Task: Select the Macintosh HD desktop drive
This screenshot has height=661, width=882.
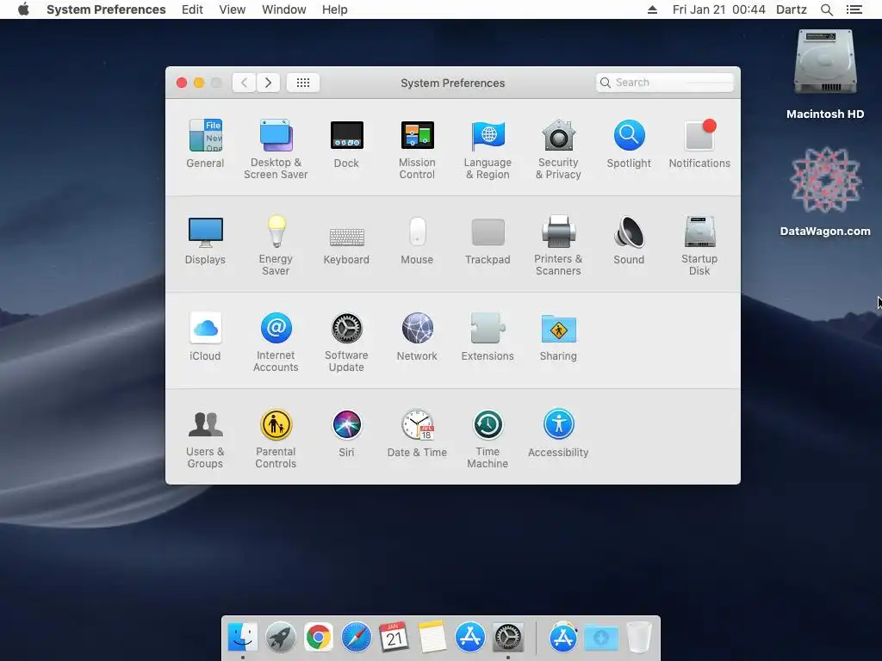Action: (825, 74)
